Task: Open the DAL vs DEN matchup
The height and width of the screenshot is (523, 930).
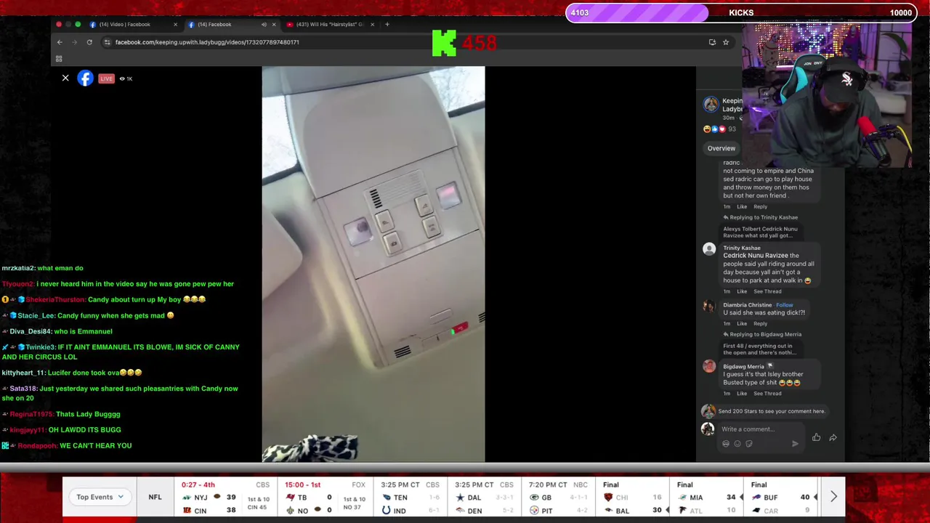Action: [x=485, y=498]
